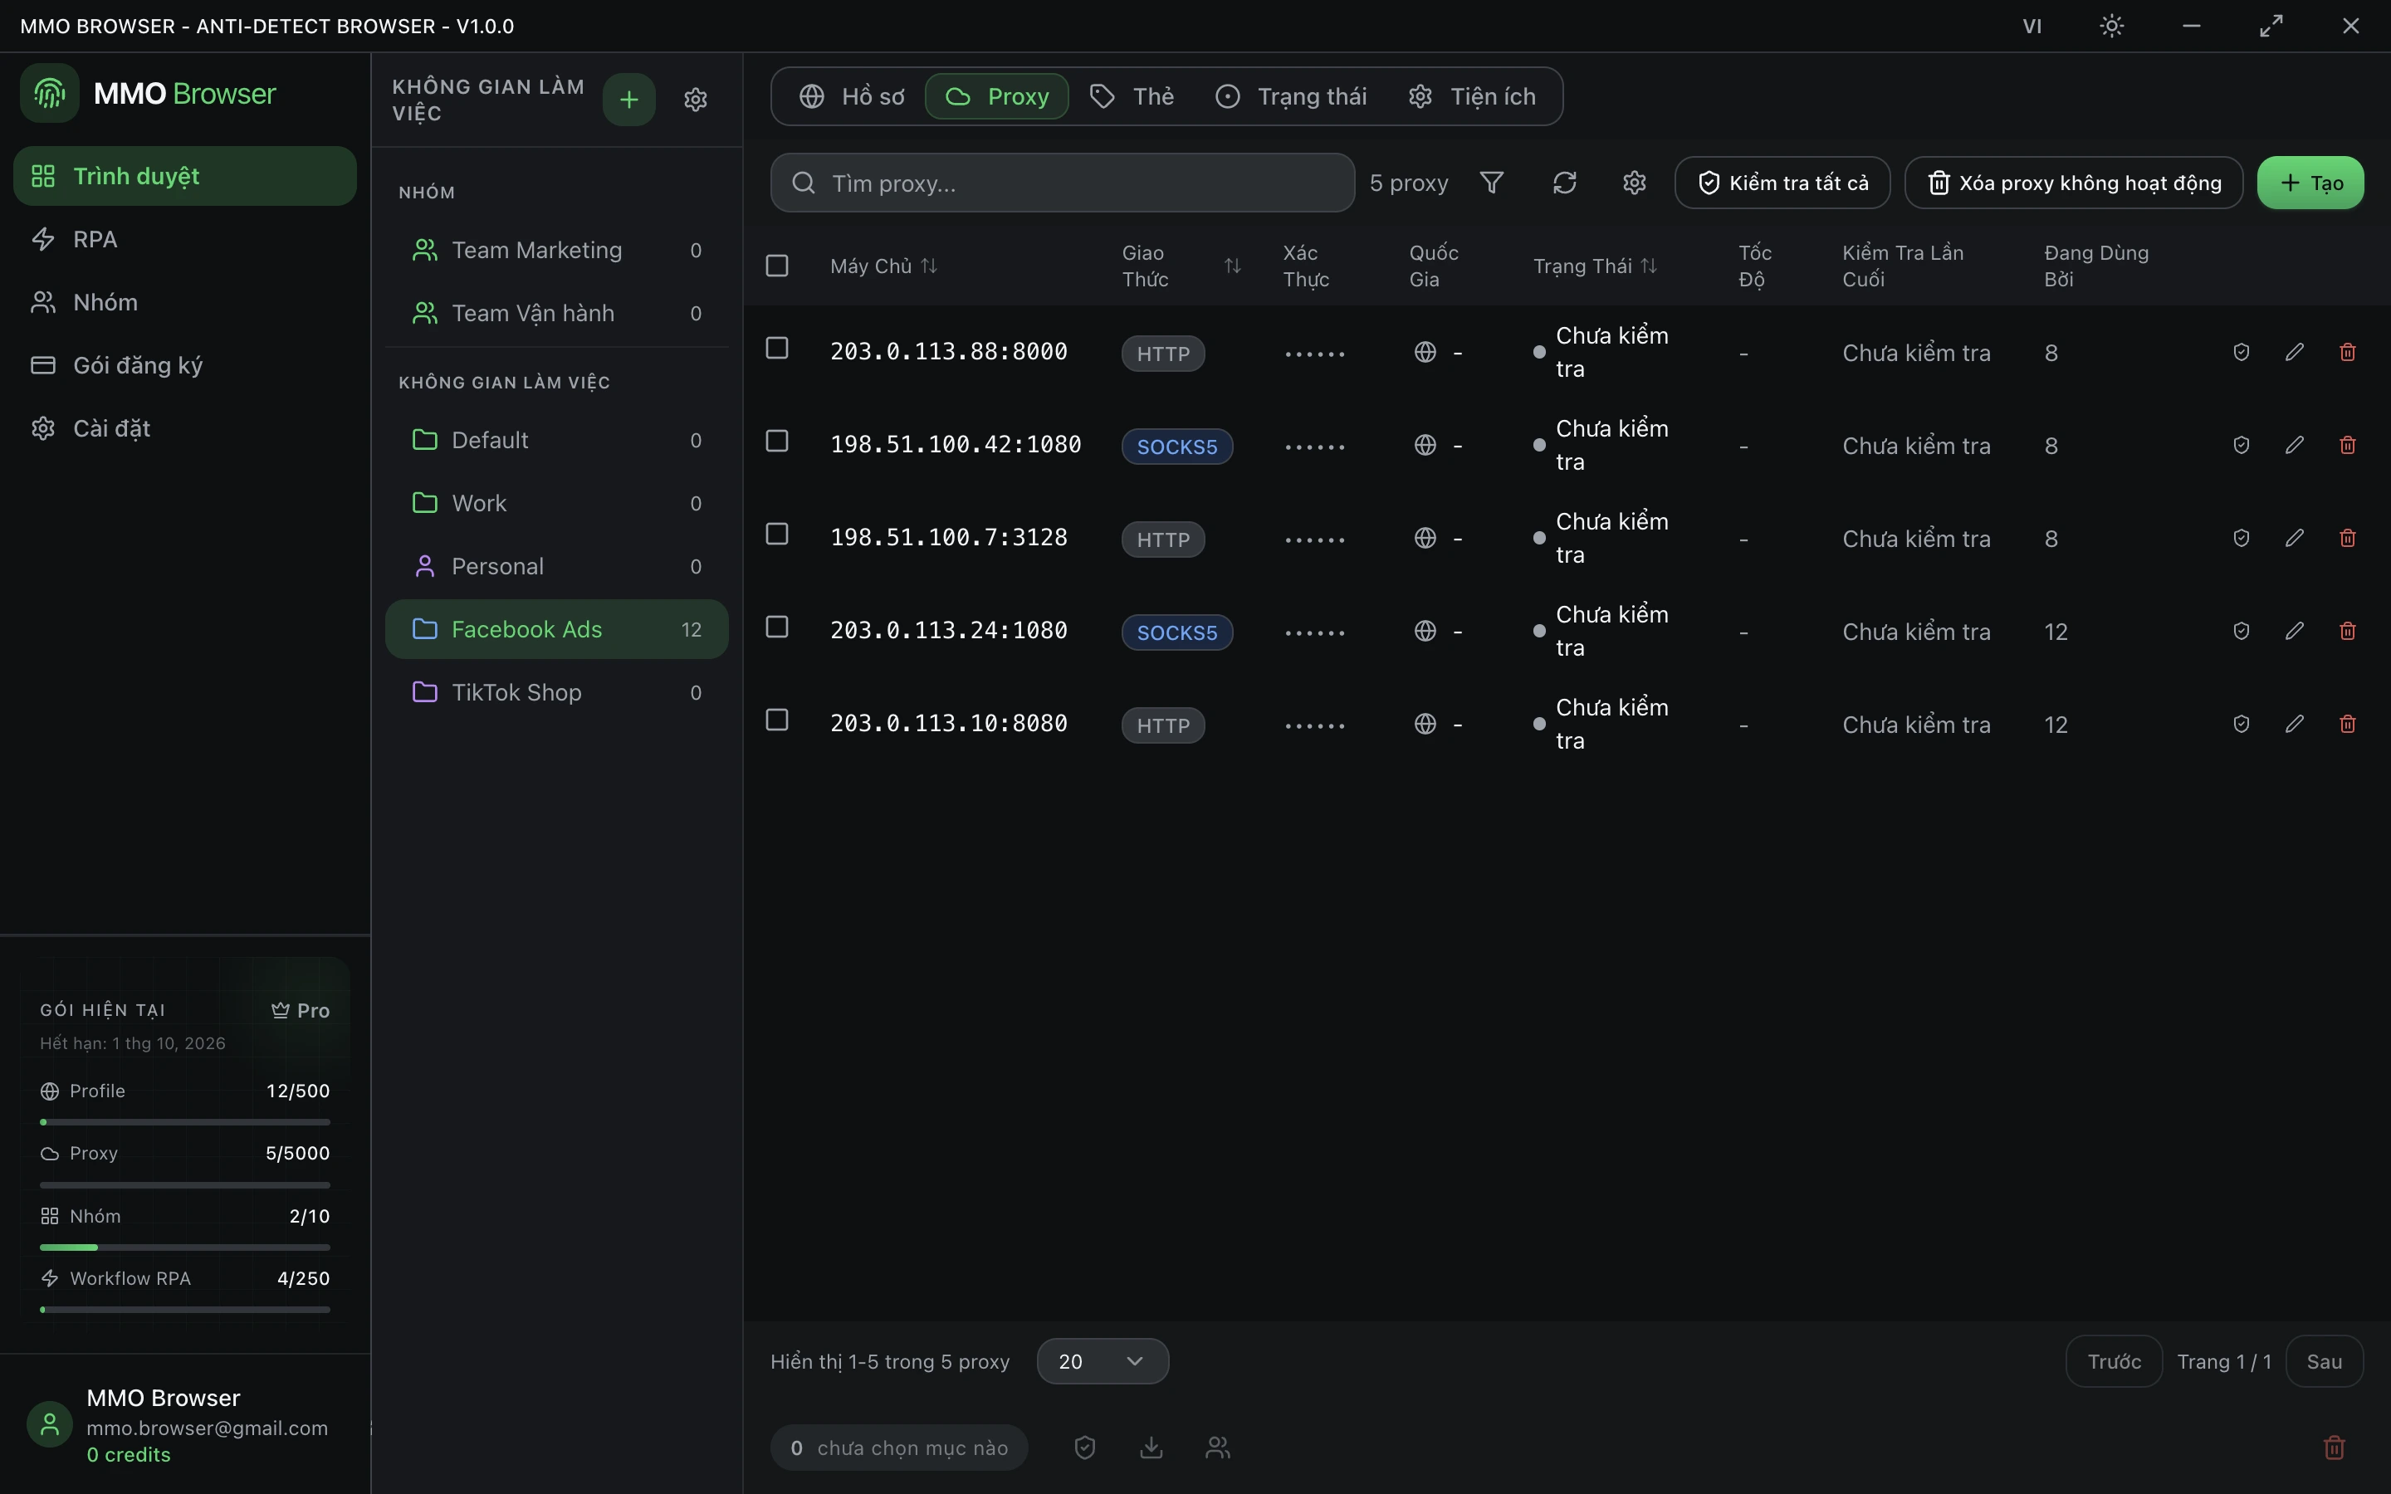Click Xóa proxy không hoạt động button

point(2074,183)
